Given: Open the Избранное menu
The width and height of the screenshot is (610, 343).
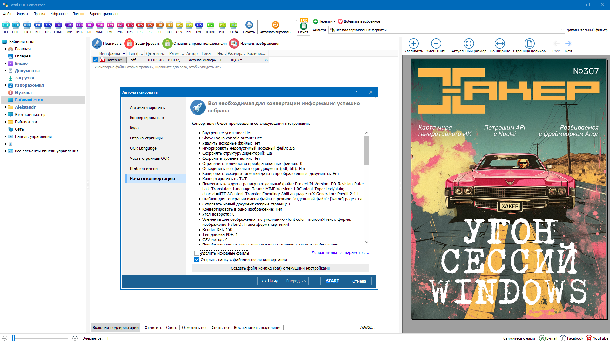Looking at the screenshot, I should pyautogui.click(x=59, y=14).
